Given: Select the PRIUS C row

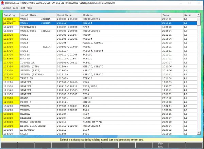Looking at the screenshot, I should coord(100,102).
